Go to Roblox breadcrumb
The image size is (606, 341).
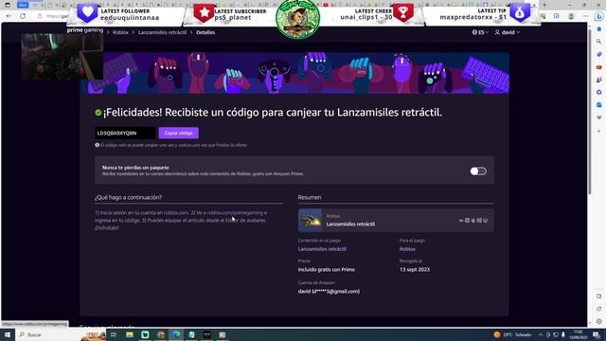120,32
